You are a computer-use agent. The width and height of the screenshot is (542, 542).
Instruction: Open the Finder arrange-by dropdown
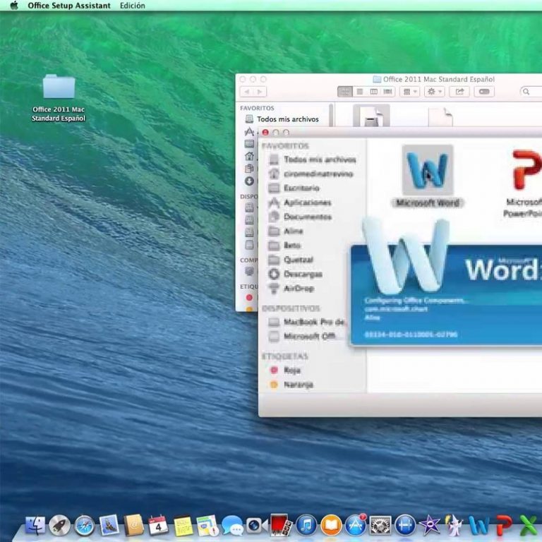tap(409, 92)
